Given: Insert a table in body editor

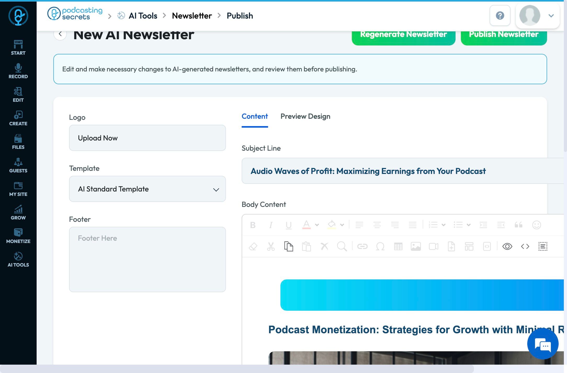Looking at the screenshot, I should tap(398, 246).
